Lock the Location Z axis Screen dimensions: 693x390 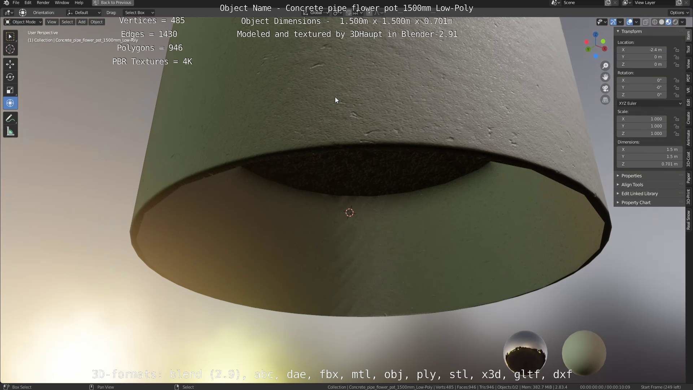coord(677,64)
